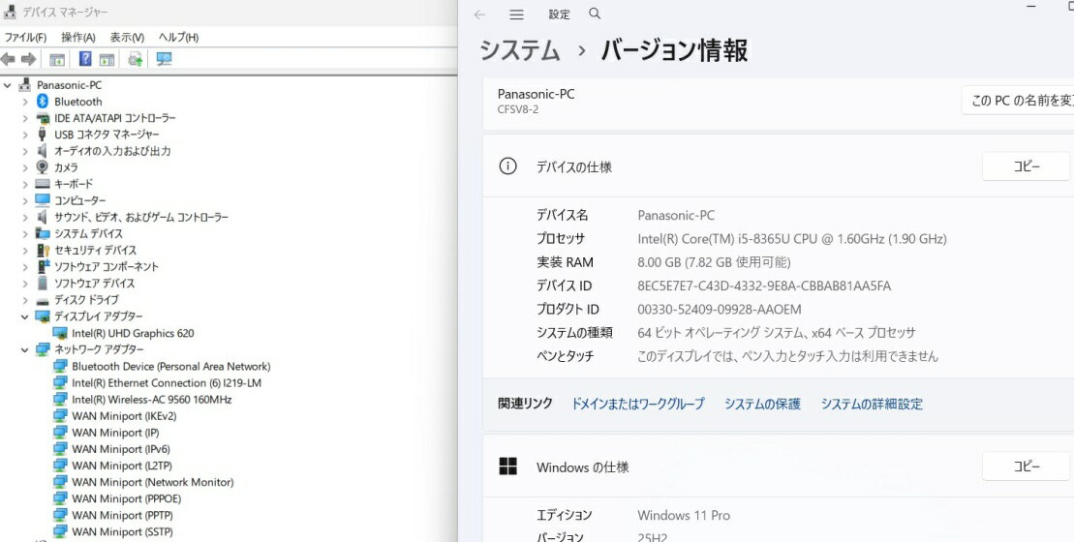Click the search magnifier icon in Settings
The image size is (1074, 542).
pyautogui.click(x=595, y=15)
